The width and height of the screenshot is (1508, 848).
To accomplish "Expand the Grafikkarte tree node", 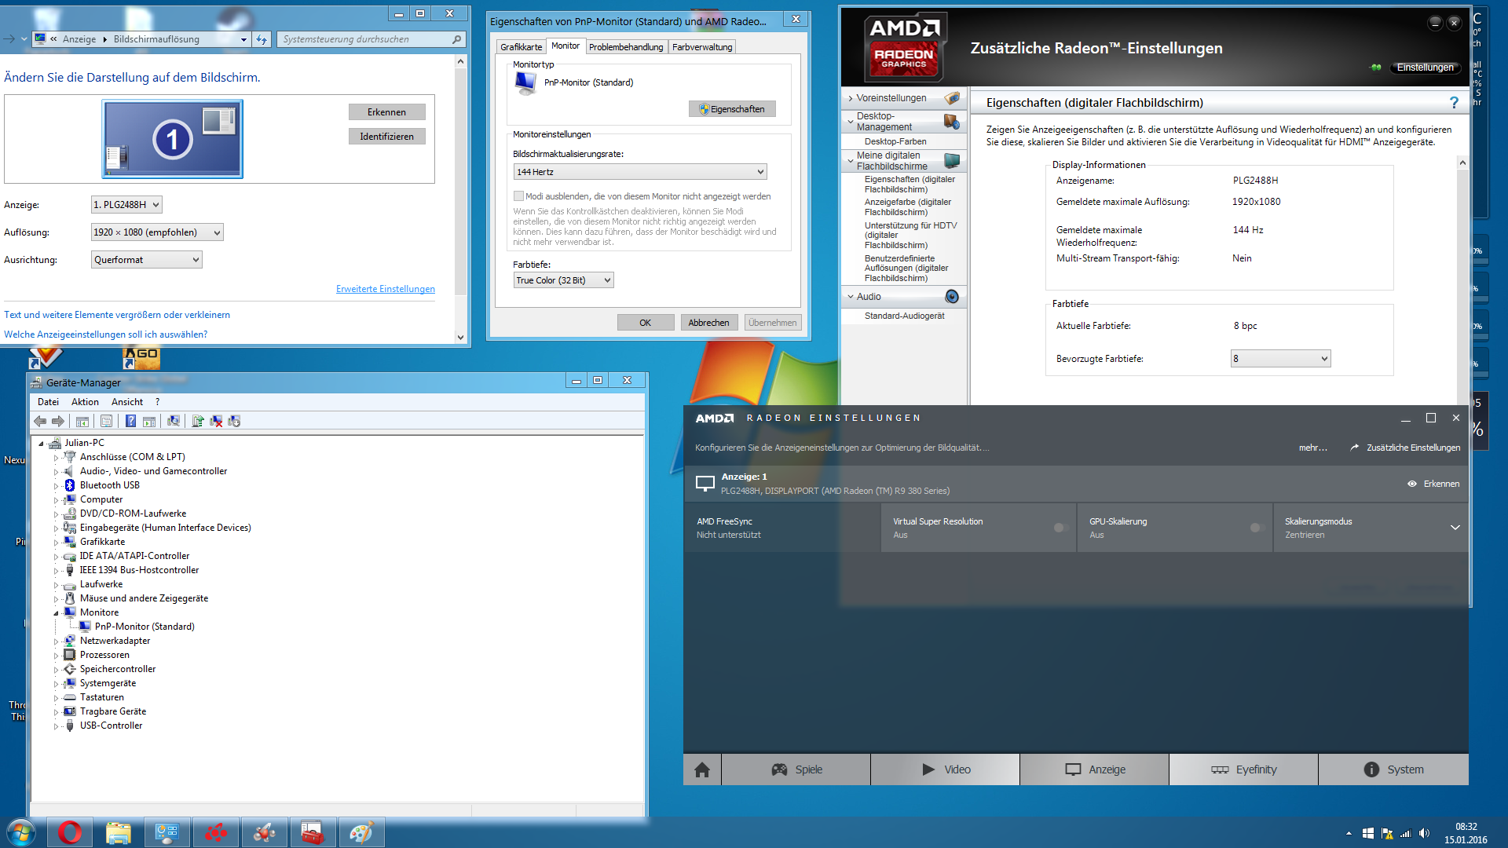I will coord(56,543).
